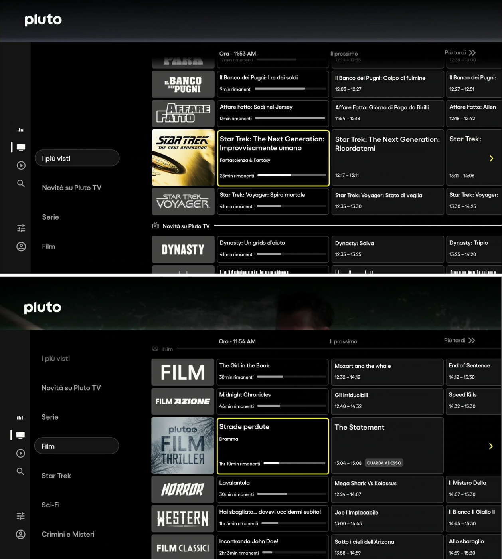This screenshot has width=502, height=559.
Task: Select the Dynasty channel logo
Action: 183,249
